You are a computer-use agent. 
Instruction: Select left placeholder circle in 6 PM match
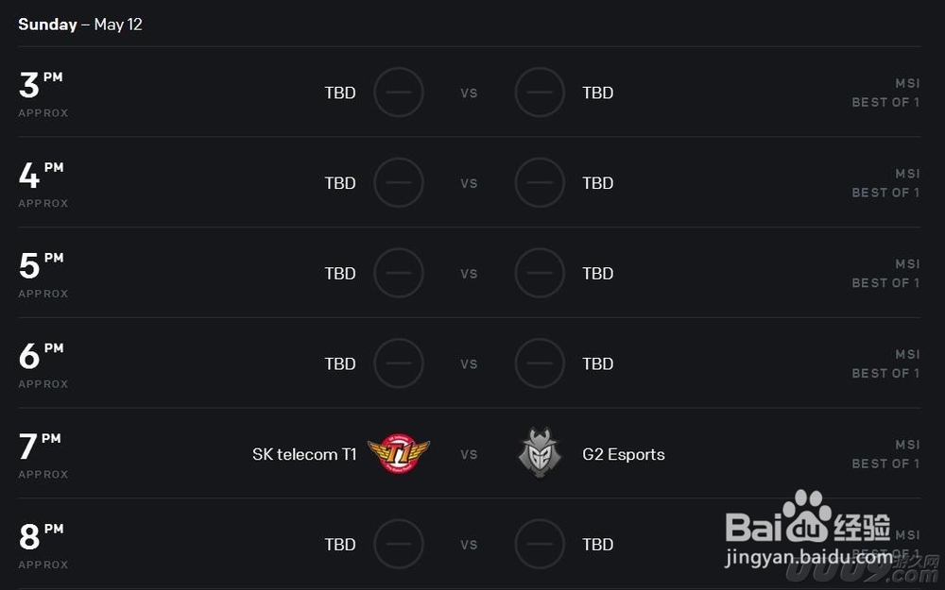pyautogui.click(x=399, y=363)
